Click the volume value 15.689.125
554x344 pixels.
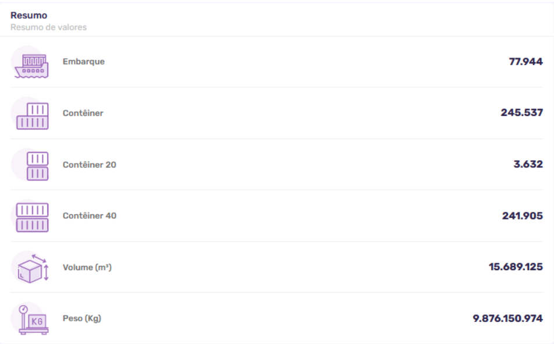pos(516,267)
